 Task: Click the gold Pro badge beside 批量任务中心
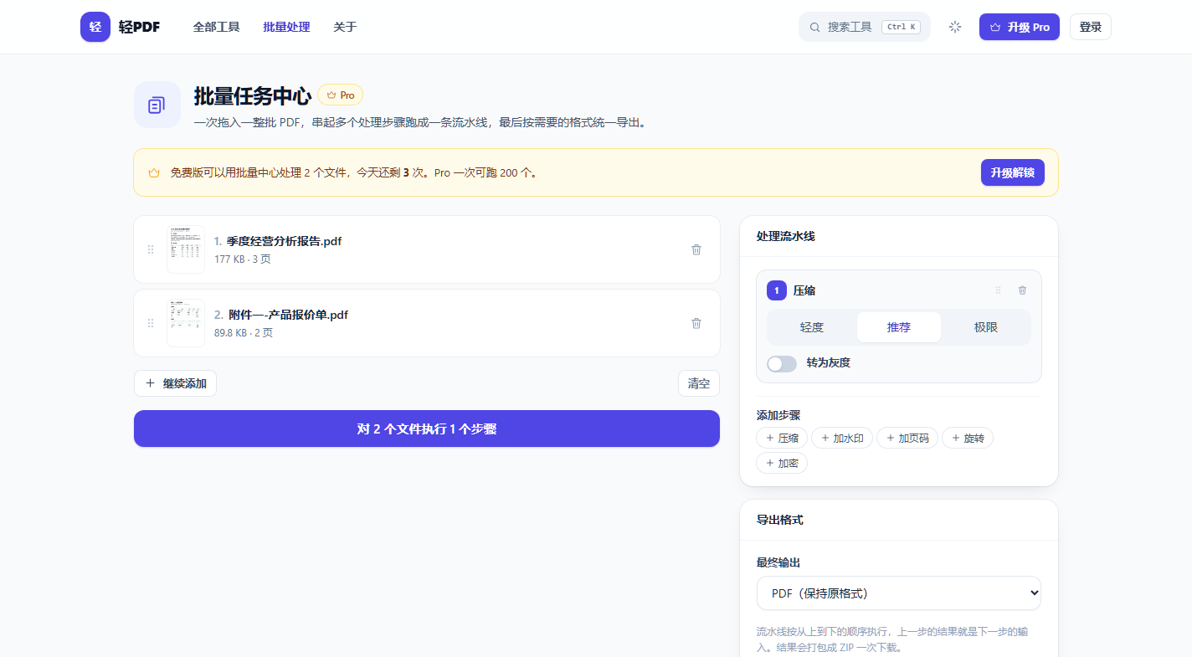340,95
